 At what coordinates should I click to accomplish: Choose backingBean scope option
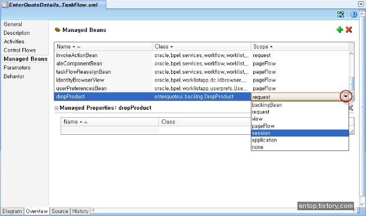(x=300, y=105)
